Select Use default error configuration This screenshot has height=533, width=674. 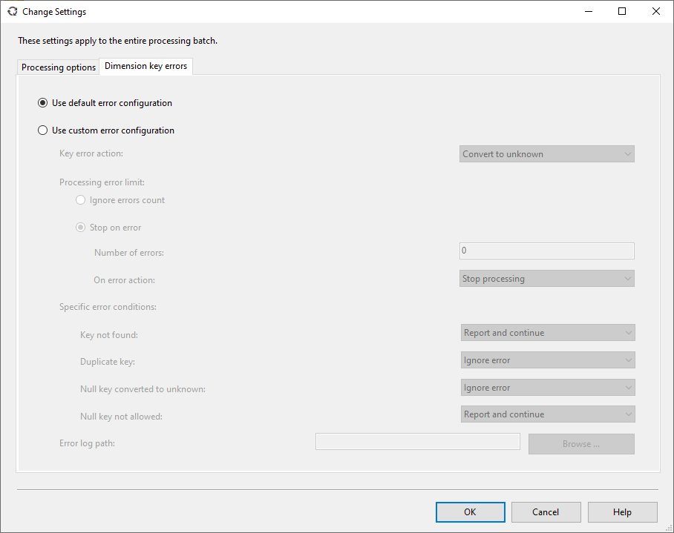[x=43, y=103]
